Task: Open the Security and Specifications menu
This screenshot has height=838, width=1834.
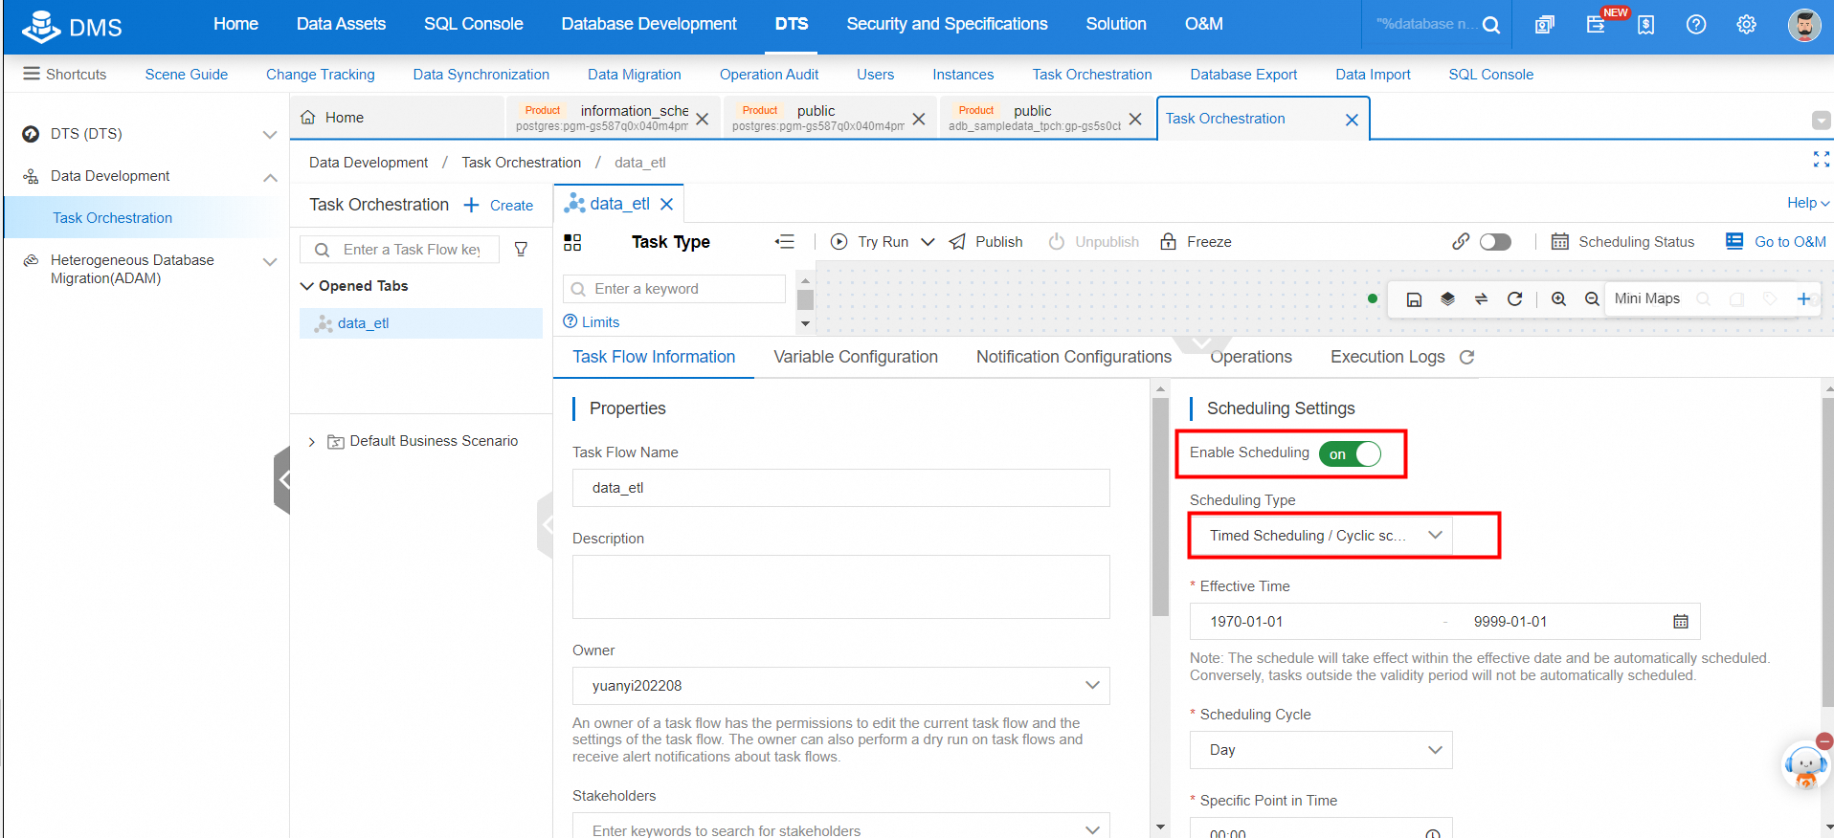Action: click(947, 24)
